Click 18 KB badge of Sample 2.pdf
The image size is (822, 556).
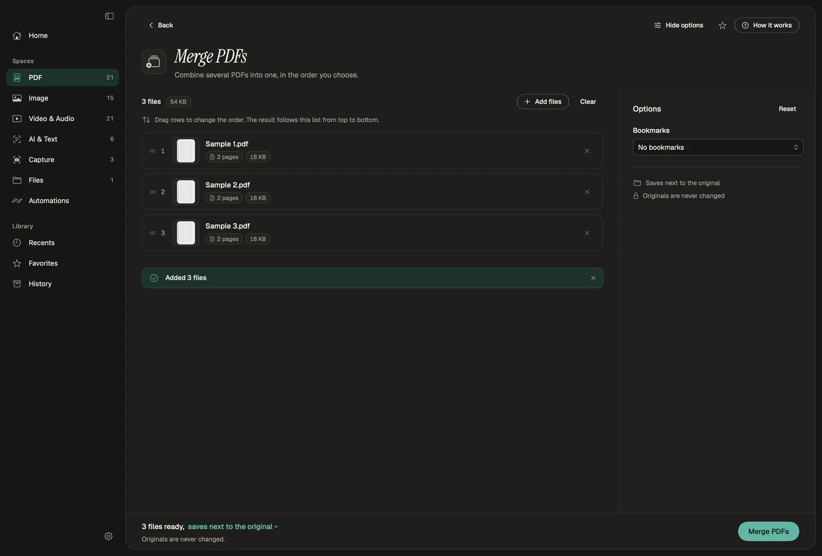point(258,198)
